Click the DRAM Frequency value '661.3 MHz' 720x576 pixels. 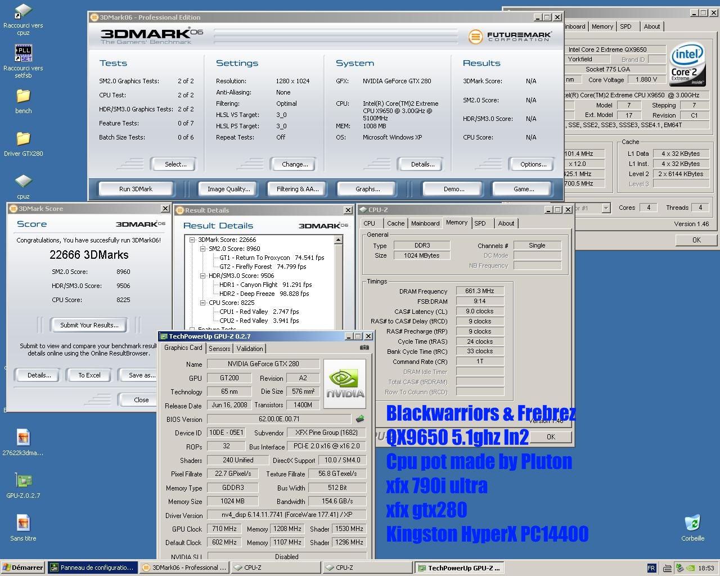point(479,291)
